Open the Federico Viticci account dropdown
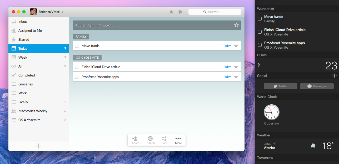The height and width of the screenshot is (164, 339). click(51, 12)
